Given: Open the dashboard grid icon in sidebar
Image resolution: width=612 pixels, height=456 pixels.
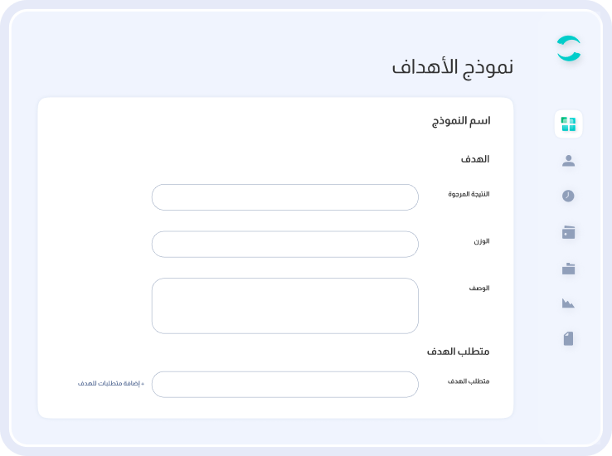Looking at the screenshot, I should click(x=568, y=124).
